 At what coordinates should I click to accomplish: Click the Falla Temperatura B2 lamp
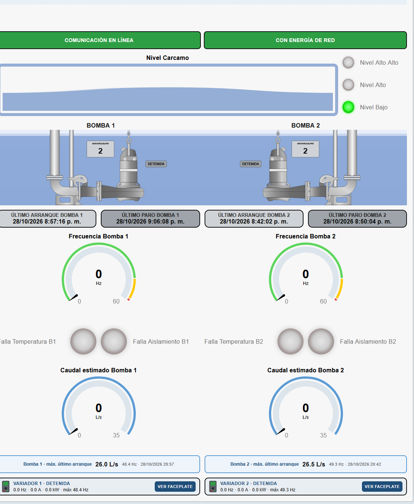click(x=291, y=341)
